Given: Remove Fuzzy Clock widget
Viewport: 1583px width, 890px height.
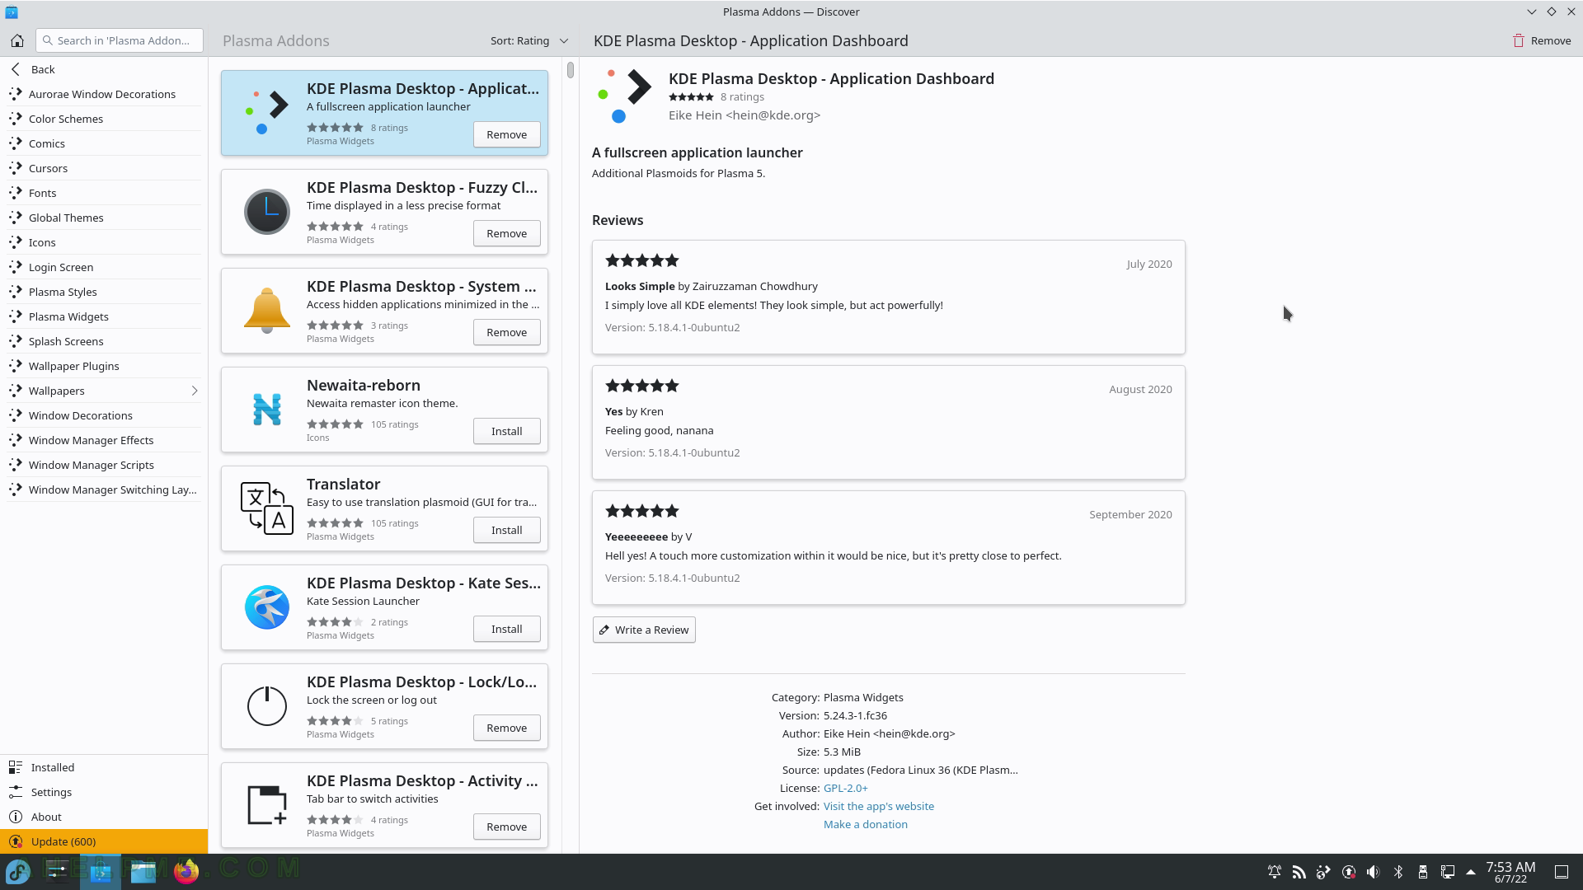Looking at the screenshot, I should (x=506, y=233).
